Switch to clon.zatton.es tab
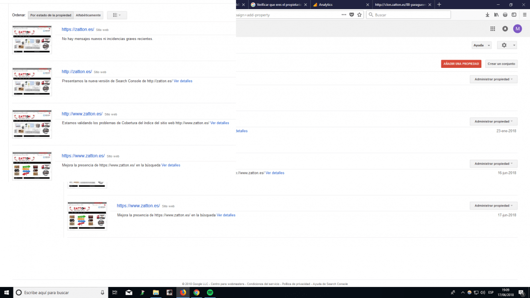The width and height of the screenshot is (530, 298). 403,5
